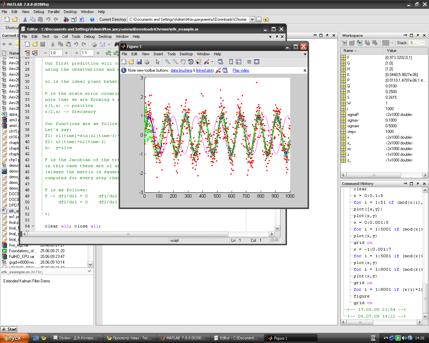Click the Simulink icon in MATLAB toolbar
This screenshot has width=429, height=343.
[x=66, y=20]
